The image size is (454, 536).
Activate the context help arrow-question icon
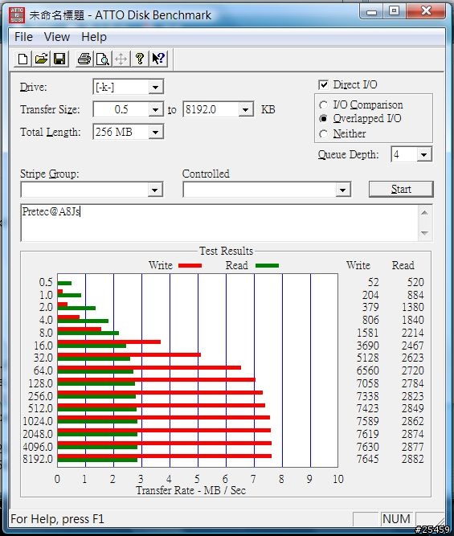click(x=158, y=59)
